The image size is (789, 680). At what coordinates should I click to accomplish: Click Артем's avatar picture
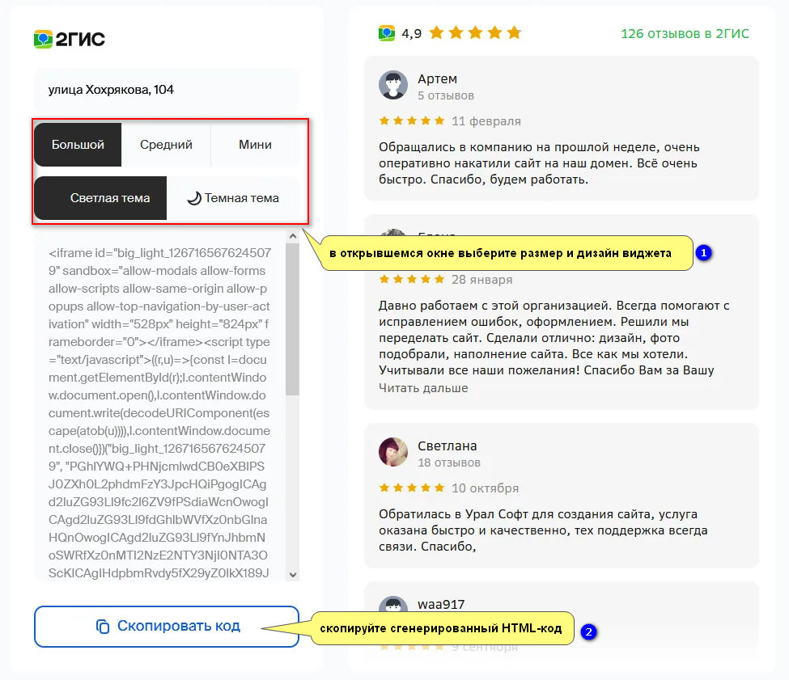[x=393, y=85]
